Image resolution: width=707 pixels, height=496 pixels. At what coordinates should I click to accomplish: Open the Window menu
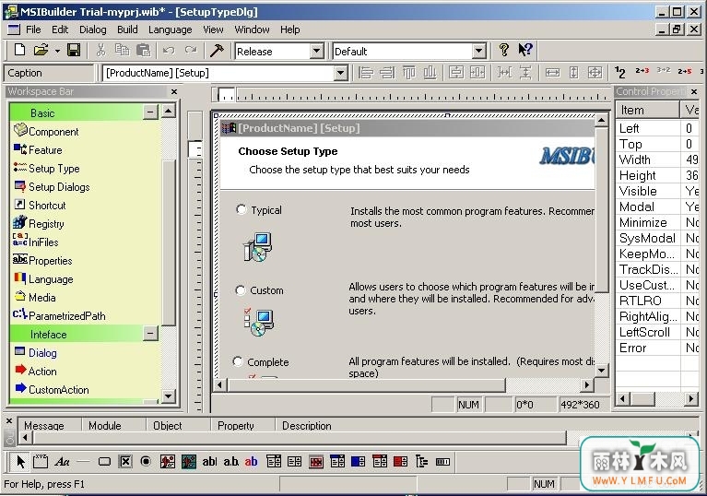pos(252,30)
